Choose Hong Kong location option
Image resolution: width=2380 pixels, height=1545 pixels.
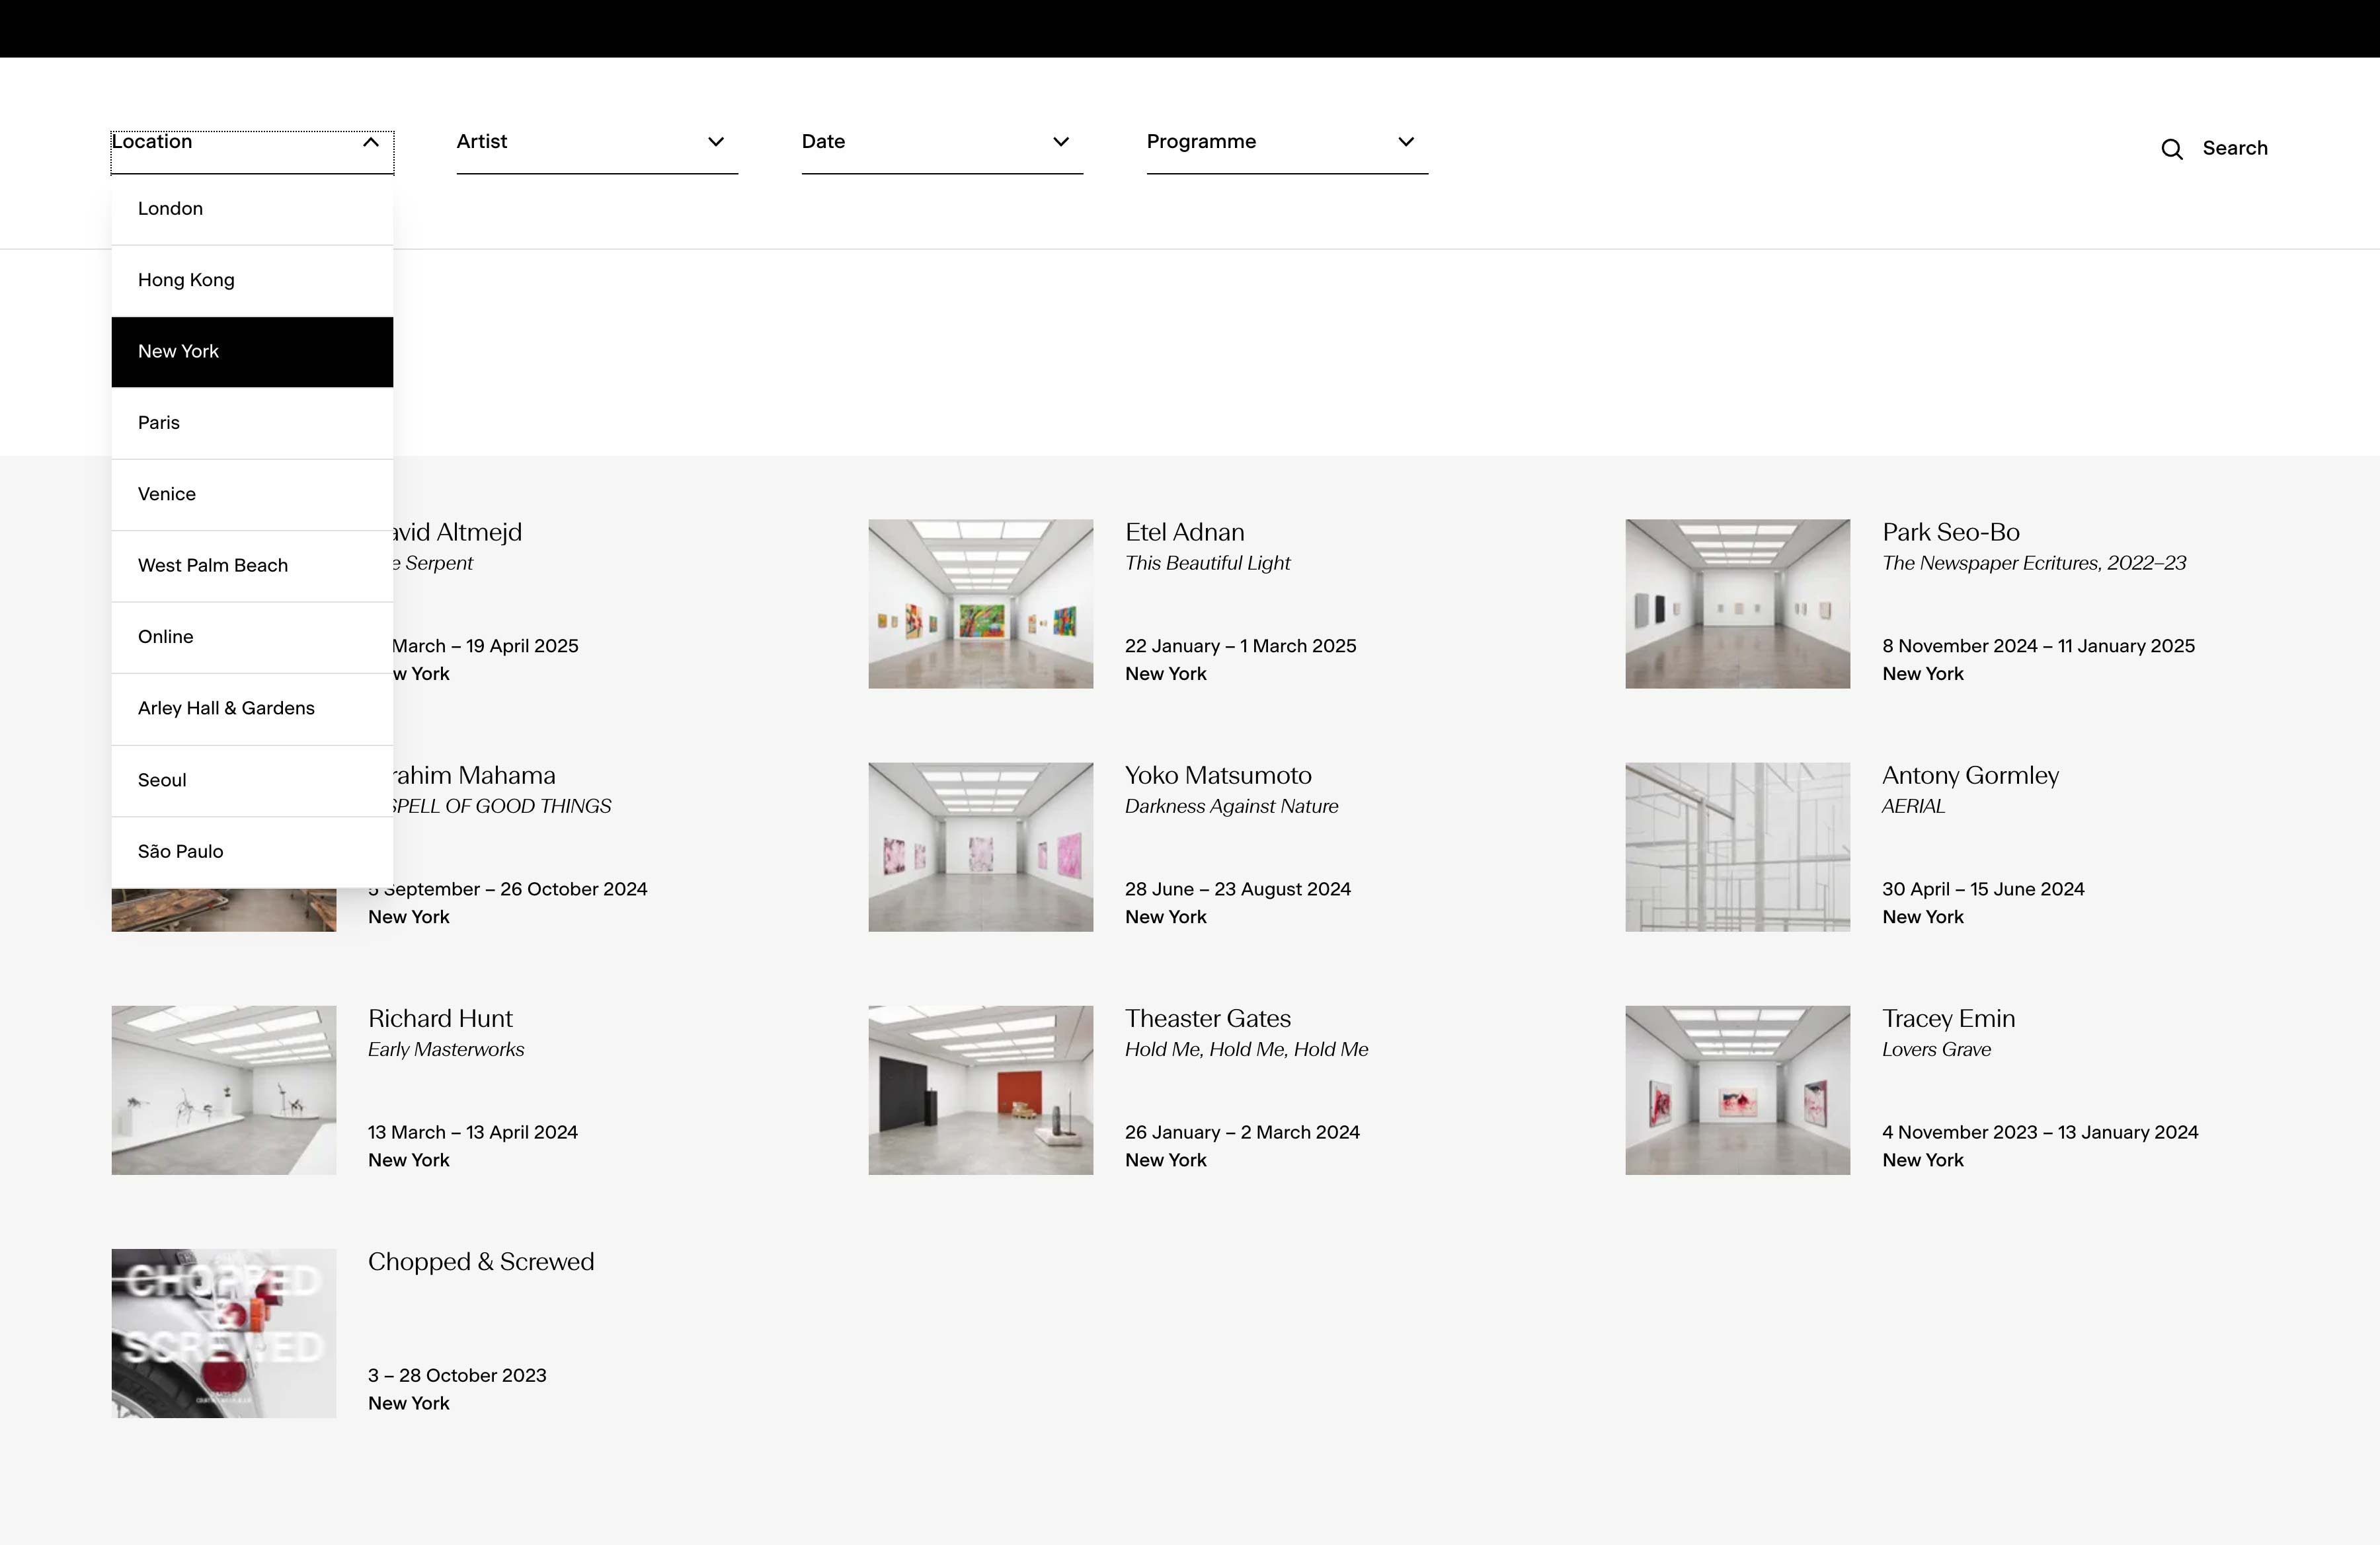point(186,280)
